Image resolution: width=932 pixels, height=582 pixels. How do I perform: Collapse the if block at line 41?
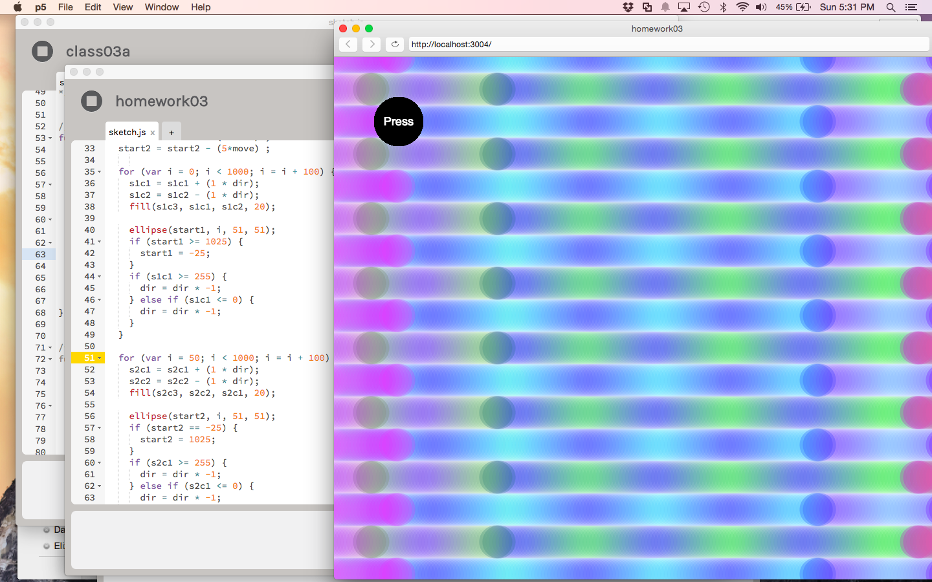pos(100,242)
